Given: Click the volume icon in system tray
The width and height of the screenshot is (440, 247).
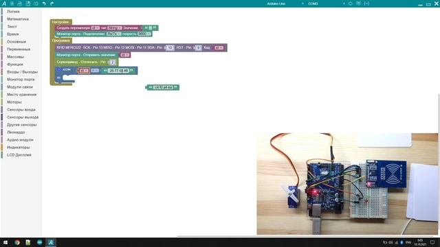Looking at the screenshot, I should pyautogui.click(x=391, y=242).
